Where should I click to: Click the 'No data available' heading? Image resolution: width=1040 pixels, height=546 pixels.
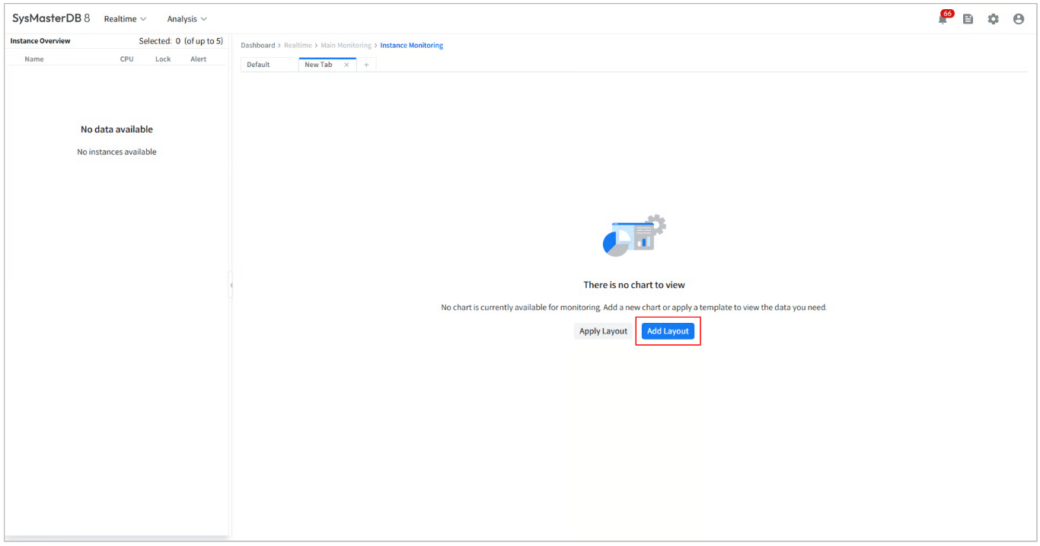click(116, 129)
